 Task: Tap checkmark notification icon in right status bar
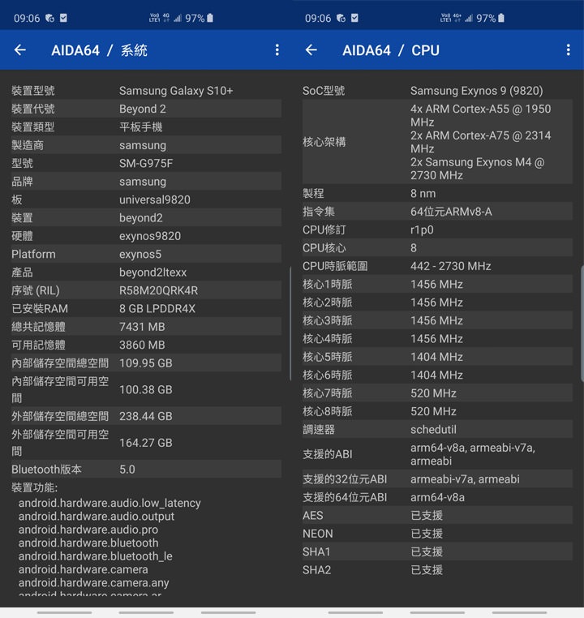coord(354,18)
